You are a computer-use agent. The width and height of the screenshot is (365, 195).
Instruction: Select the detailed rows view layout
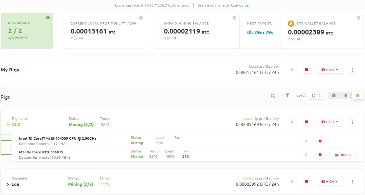tap(358, 95)
